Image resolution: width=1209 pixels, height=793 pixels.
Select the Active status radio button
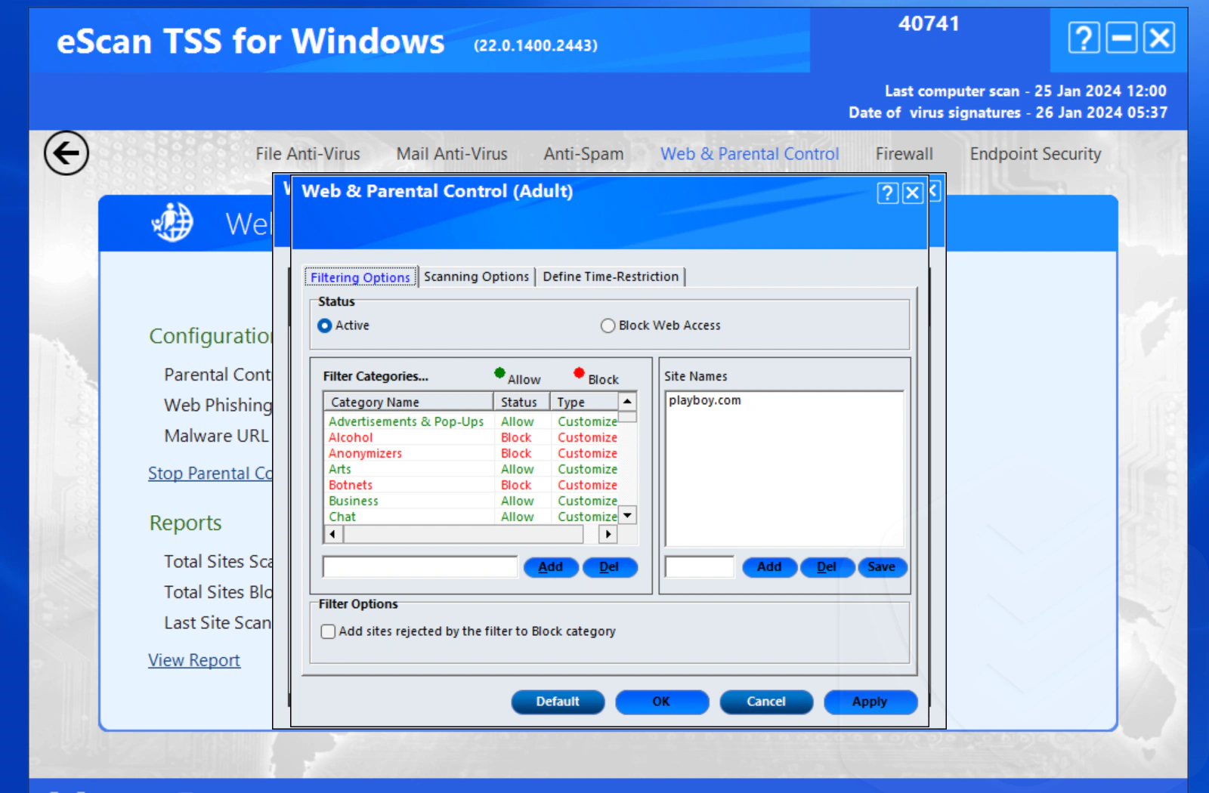pos(325,326)
